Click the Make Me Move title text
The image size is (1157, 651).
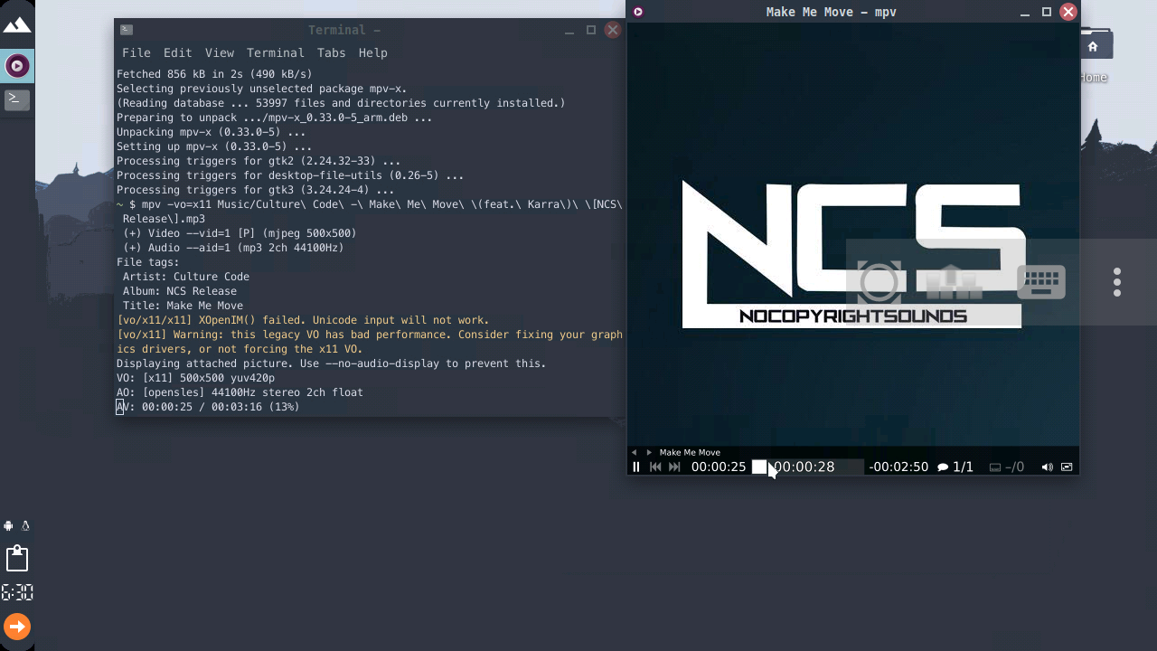pos(690,452)
